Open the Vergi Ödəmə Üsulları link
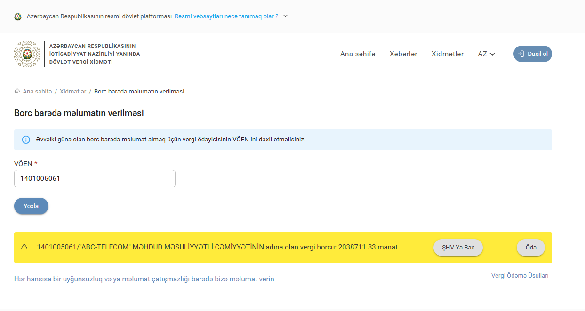585x311 pixels. (520, 276)
